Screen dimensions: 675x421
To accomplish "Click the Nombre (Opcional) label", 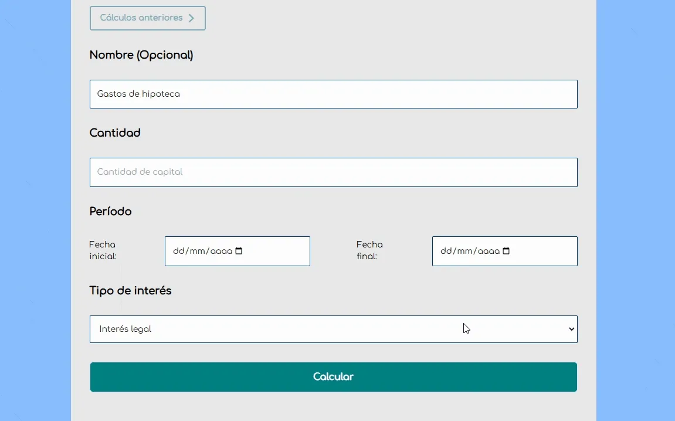I will point(141,55).
